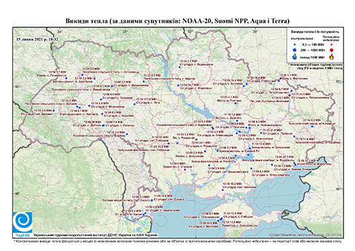Click the UkrGMI spiral logo
Image resolution: width=355 pixels, height=251 pixels.
pyautogui.click(x=23, y=222)
